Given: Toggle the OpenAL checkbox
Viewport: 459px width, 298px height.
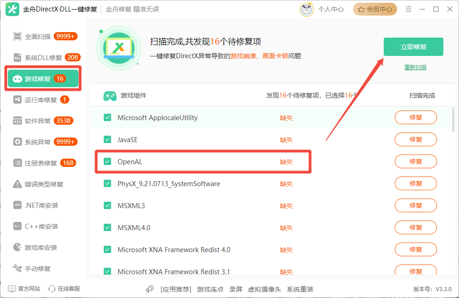Looking at the screenshot, I should [107, 161].
